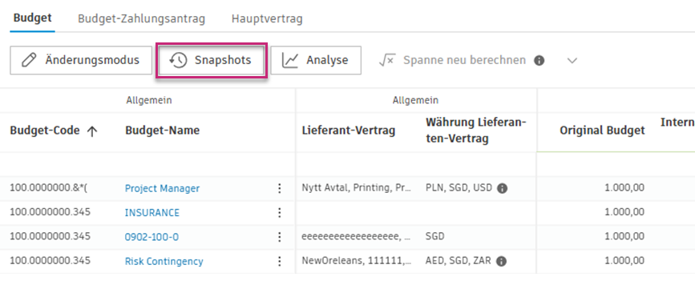Click PLN, SGD, USD currency cell
The image size is (695, 289).
pyautogui.click(x=459, y=187)
